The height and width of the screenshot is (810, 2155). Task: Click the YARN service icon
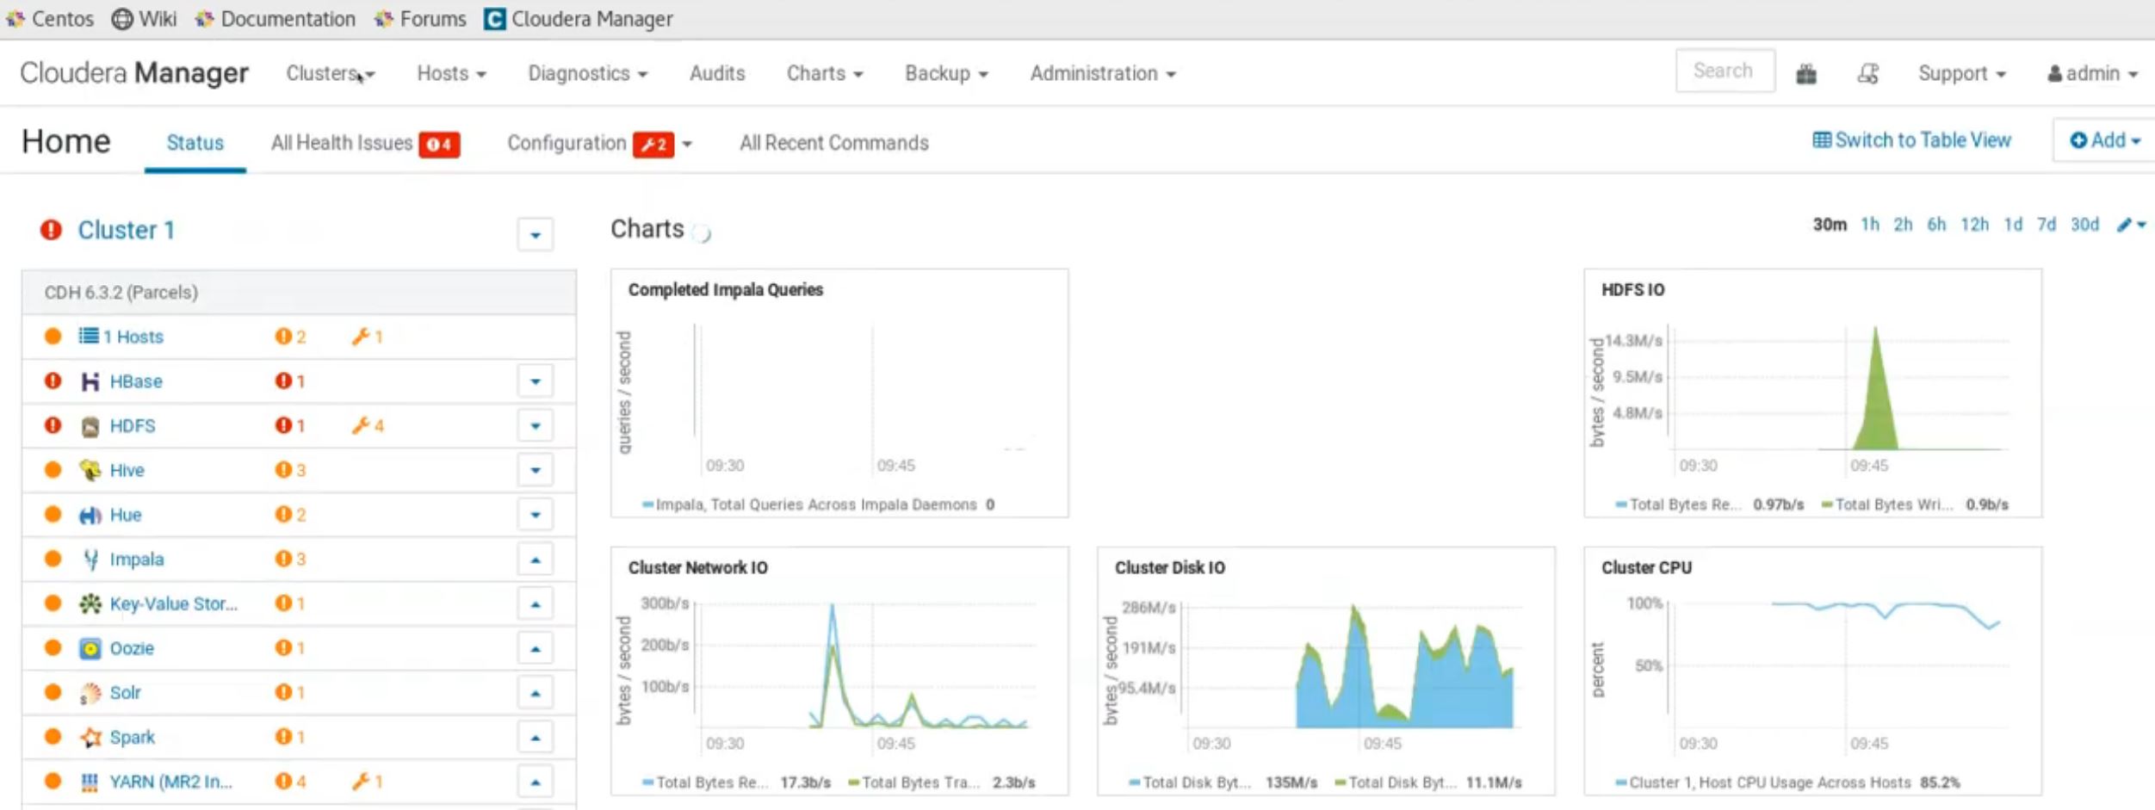click(90, 782)
